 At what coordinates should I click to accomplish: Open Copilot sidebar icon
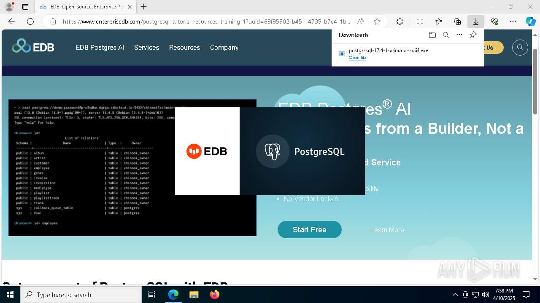[x=530, y=21]
